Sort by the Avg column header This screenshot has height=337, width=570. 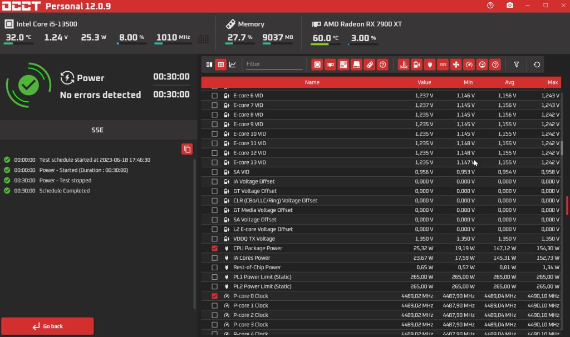(509, 82)
